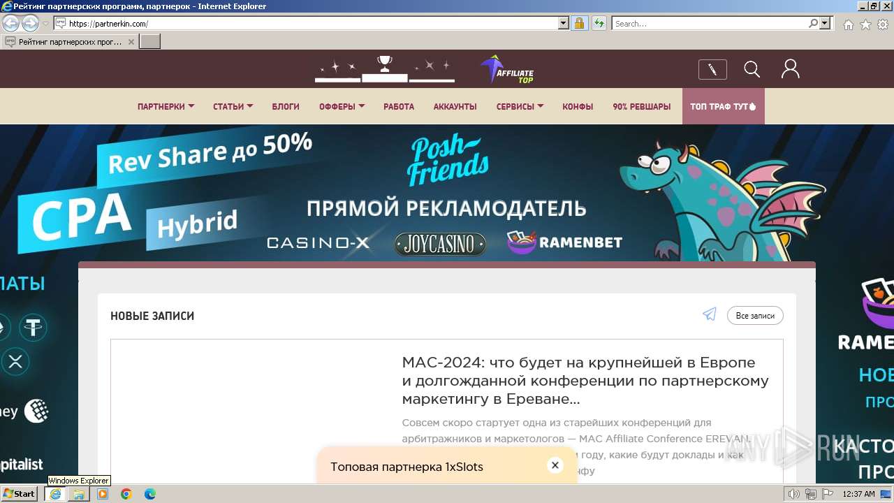Open the IE Tools gear icon

pyautogui.click(x=883, y=24)
